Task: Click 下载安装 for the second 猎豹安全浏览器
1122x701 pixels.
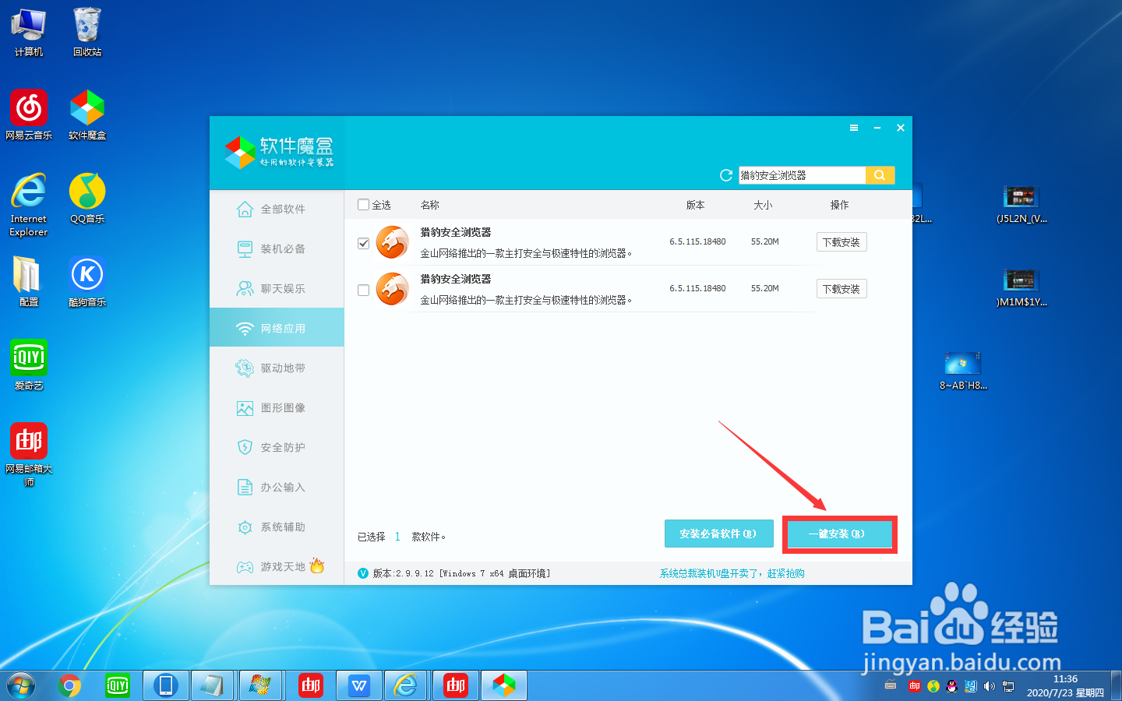Action: click(841, 289)
